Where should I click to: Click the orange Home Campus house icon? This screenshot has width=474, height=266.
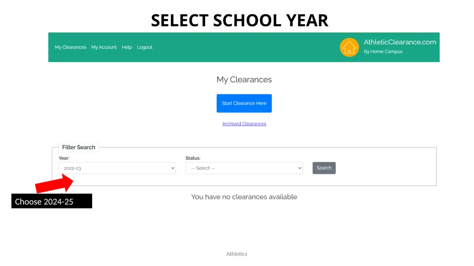pos(349,47)
